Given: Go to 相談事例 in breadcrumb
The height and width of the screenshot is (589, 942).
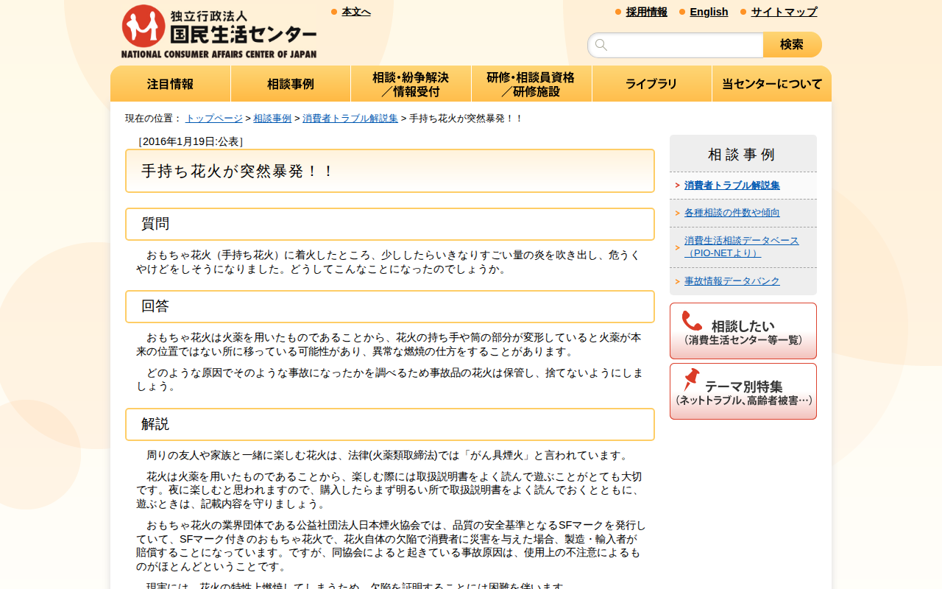Looking at the screenshot, I should click(x=272, y=119).
